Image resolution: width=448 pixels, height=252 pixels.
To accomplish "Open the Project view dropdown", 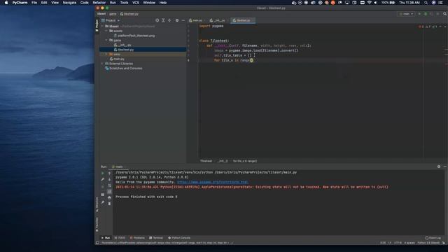I will pos(111,20).
